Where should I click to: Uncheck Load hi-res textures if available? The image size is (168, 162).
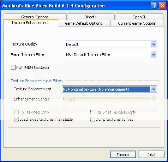point(16,119)
